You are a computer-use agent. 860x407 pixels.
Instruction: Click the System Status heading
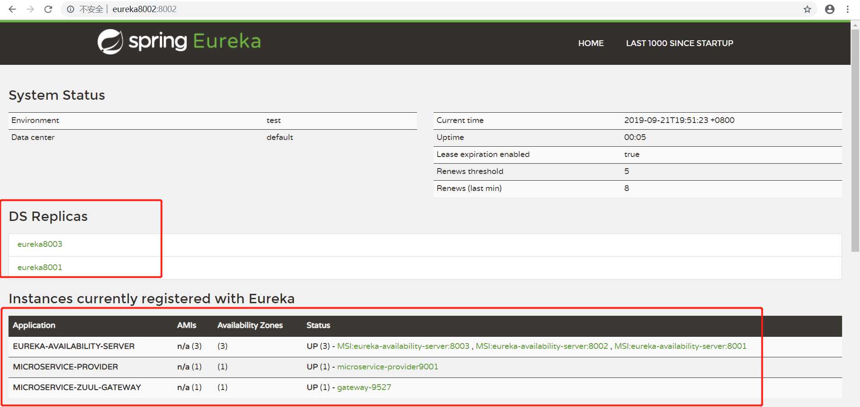[x=57, y=95]
